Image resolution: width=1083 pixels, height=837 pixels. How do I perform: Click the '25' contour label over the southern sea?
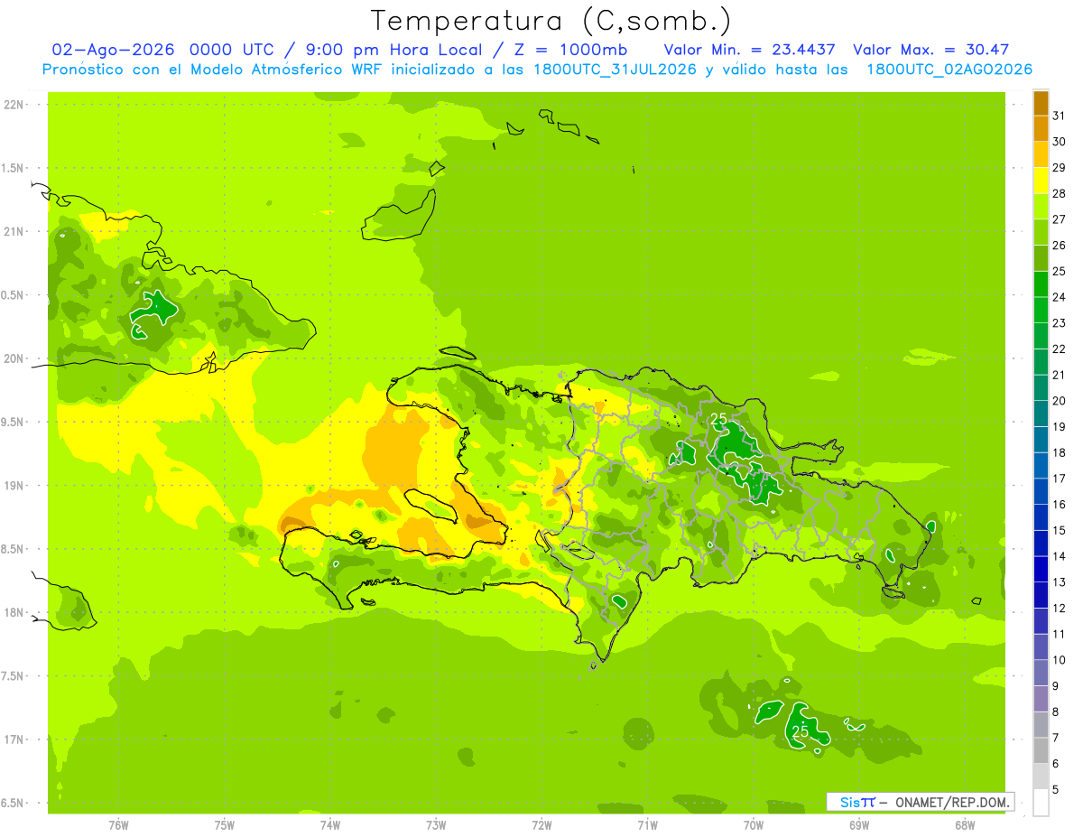800,731
